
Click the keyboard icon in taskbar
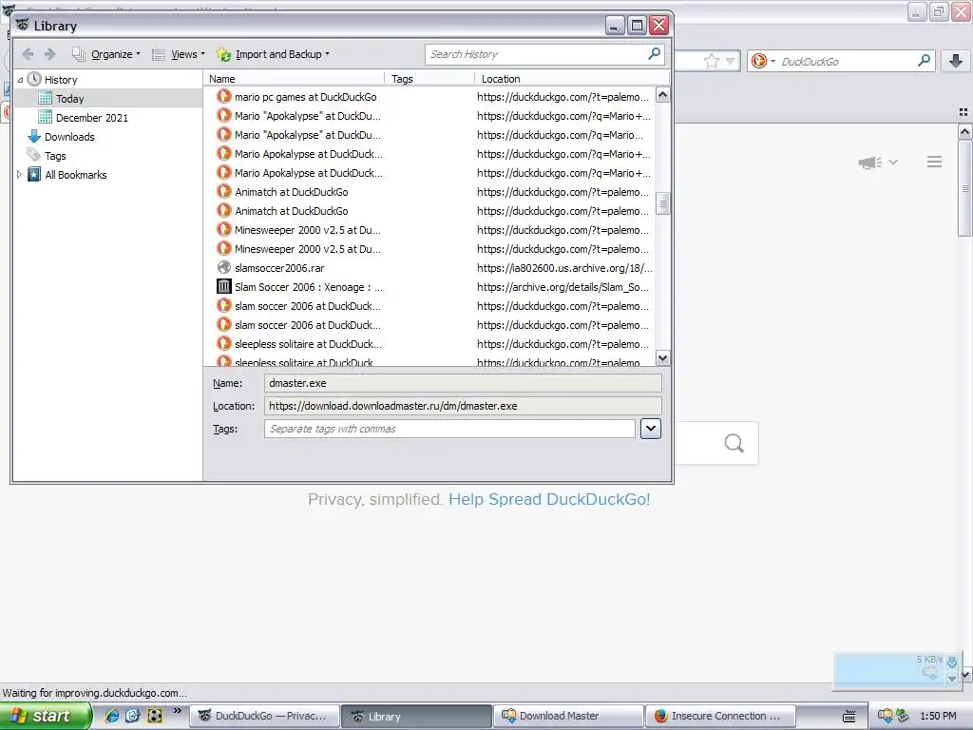pos(849,717)
